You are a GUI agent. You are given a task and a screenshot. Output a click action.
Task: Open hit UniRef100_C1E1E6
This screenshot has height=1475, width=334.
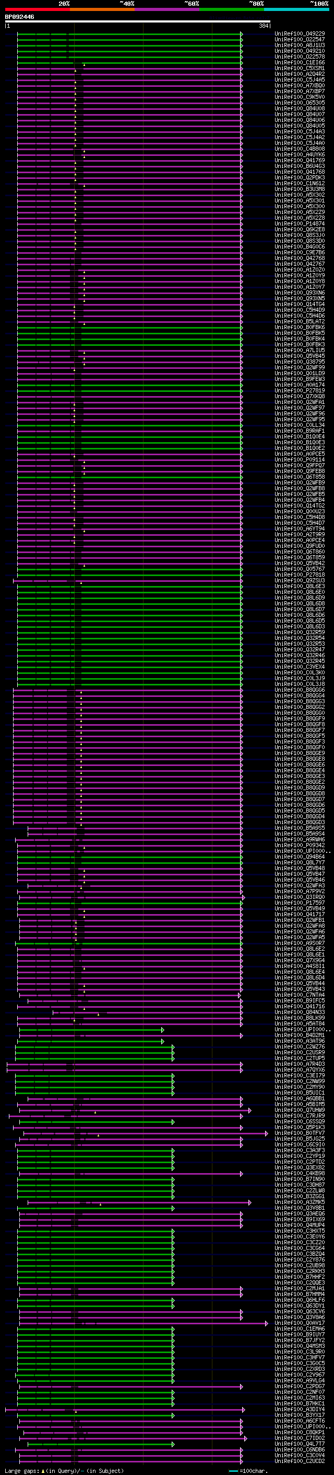[300, 62]
